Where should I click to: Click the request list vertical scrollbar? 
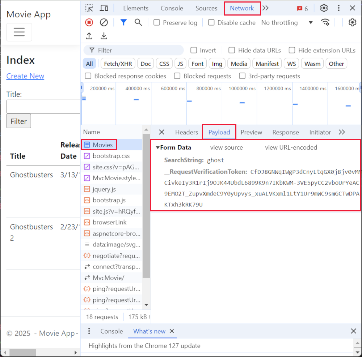coord(146,205)
